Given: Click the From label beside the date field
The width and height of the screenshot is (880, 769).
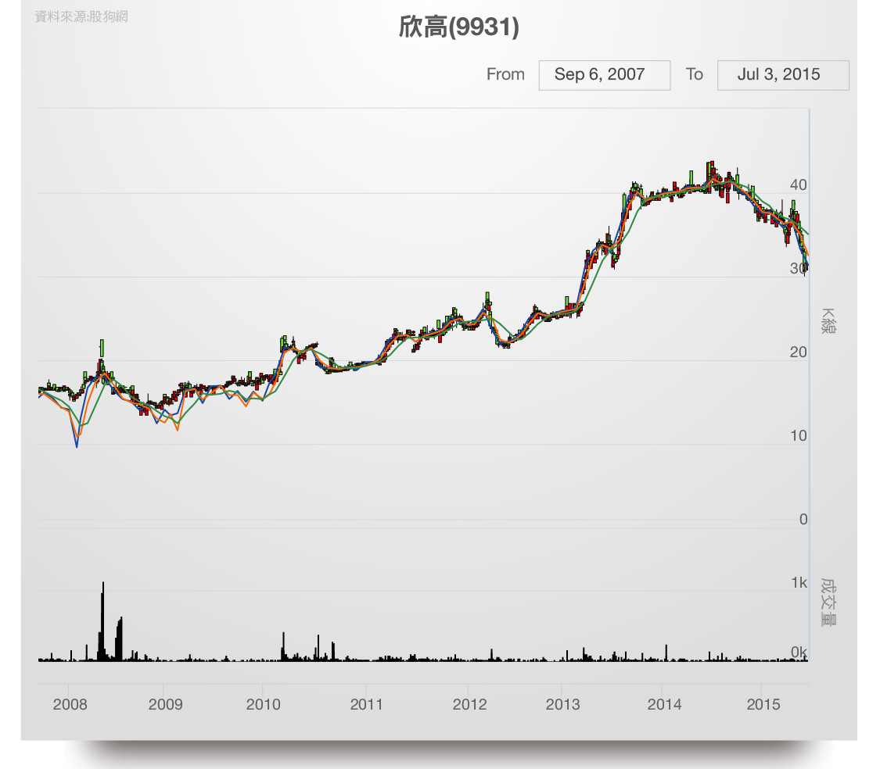Looking at the screenshot, I should coord(505,74).
